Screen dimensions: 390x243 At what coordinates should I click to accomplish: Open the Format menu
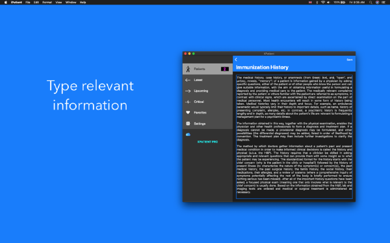click(x=47, y=2)
